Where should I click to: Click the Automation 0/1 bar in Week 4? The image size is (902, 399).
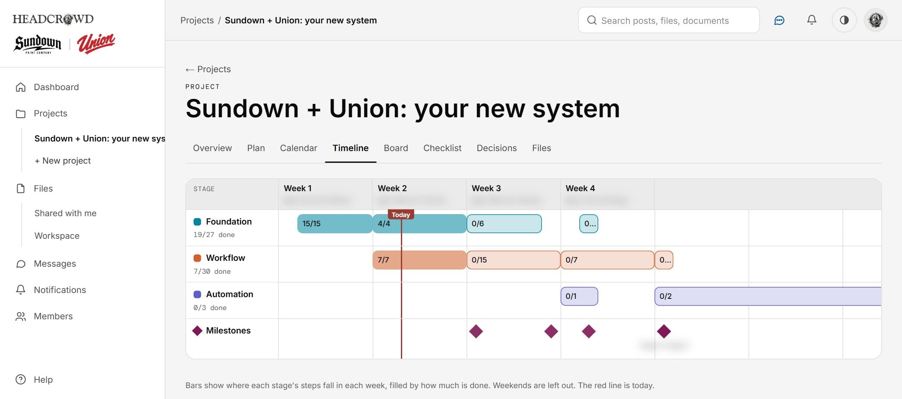(579, 296)
